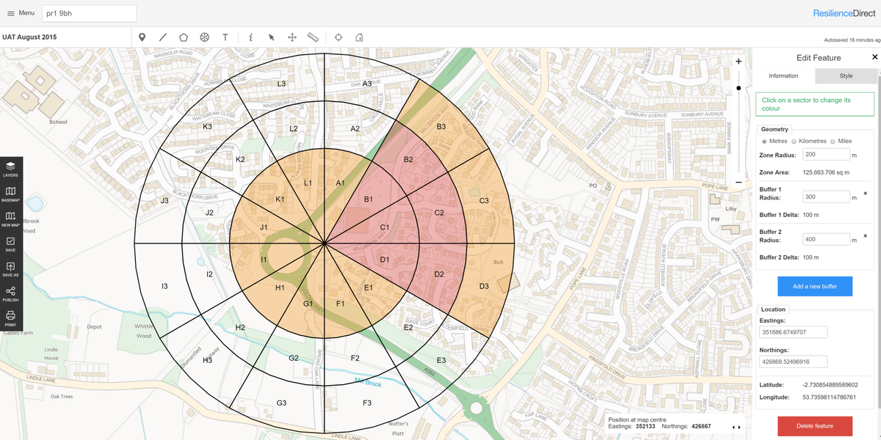Switch to the Style tab
This screenshot has width=881, height=440.
846,76
